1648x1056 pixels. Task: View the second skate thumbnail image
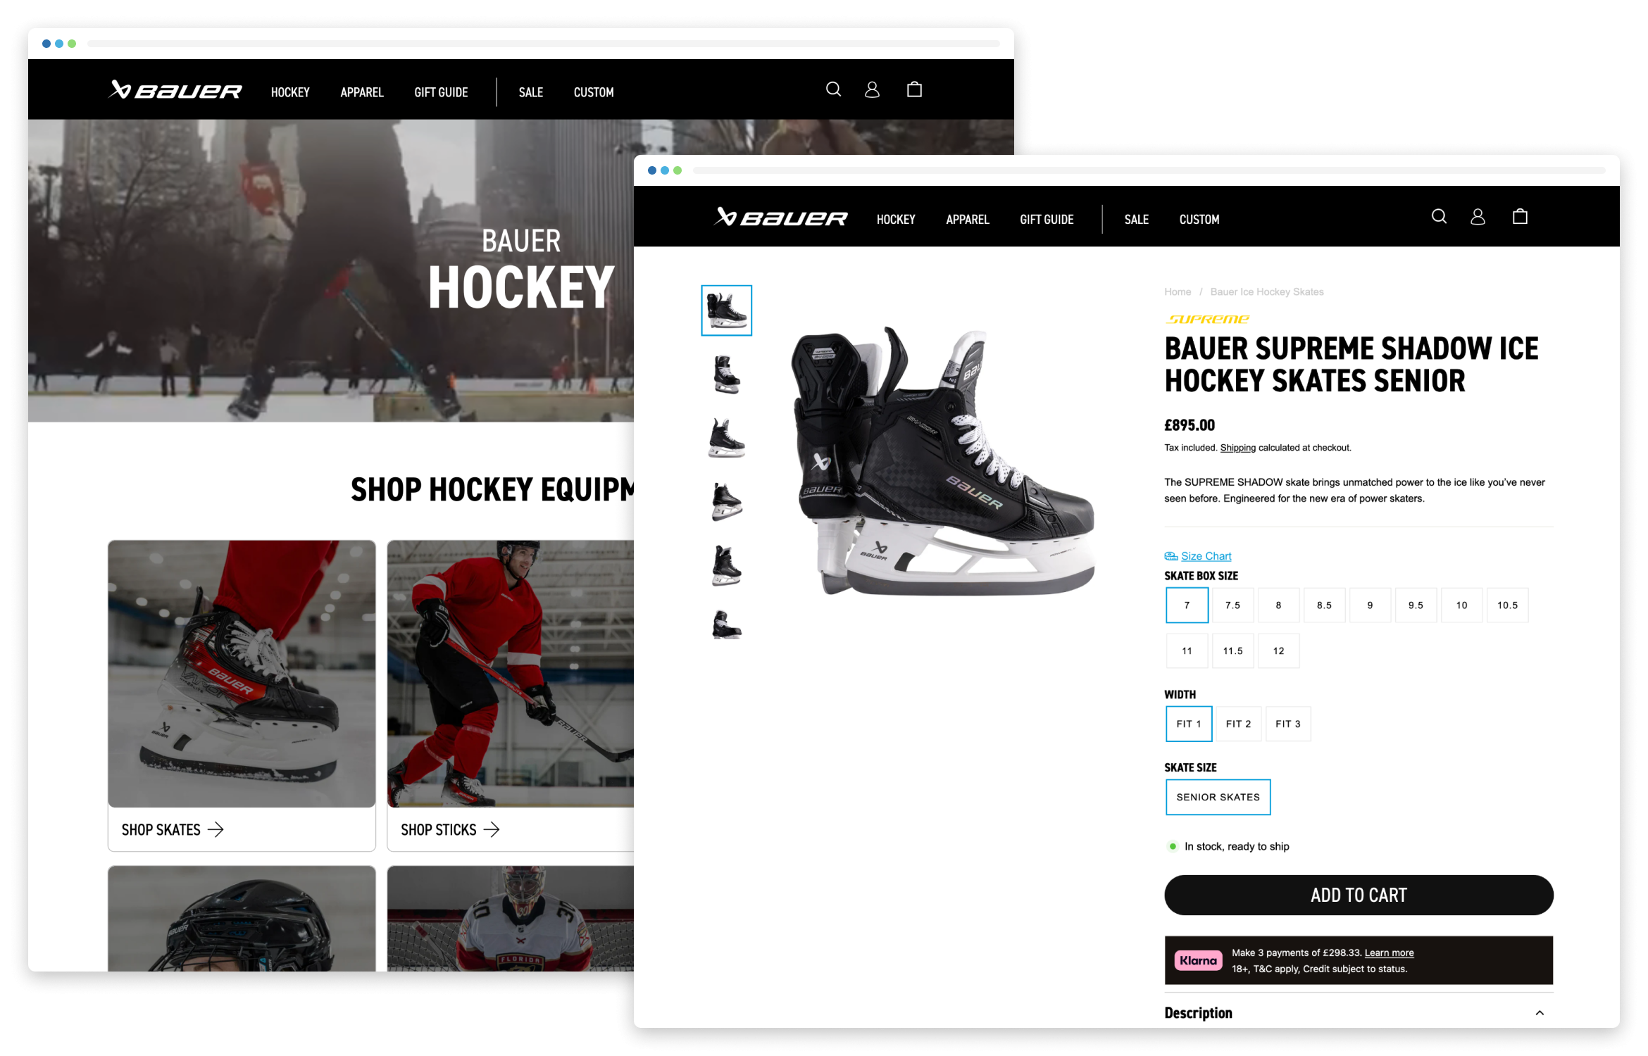pyautogui.click(x=726, y=374)
